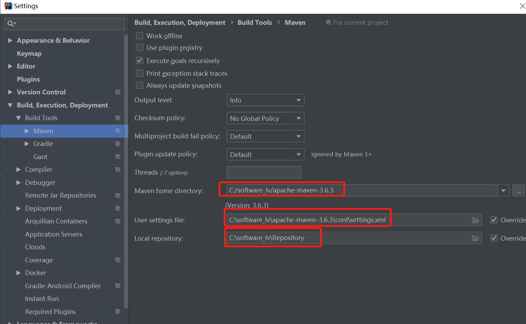The width and height of the screenshot is (526, 324).
Task: Open the Checksum policy dropdown
Action: [265, 118]
